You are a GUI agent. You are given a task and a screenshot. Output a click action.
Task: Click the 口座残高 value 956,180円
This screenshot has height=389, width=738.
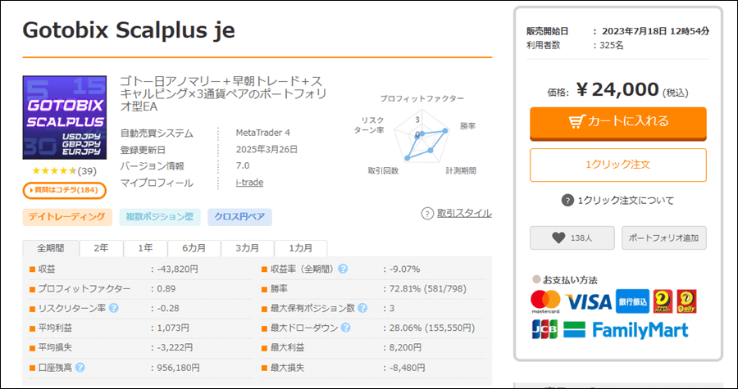pos(177,368)
